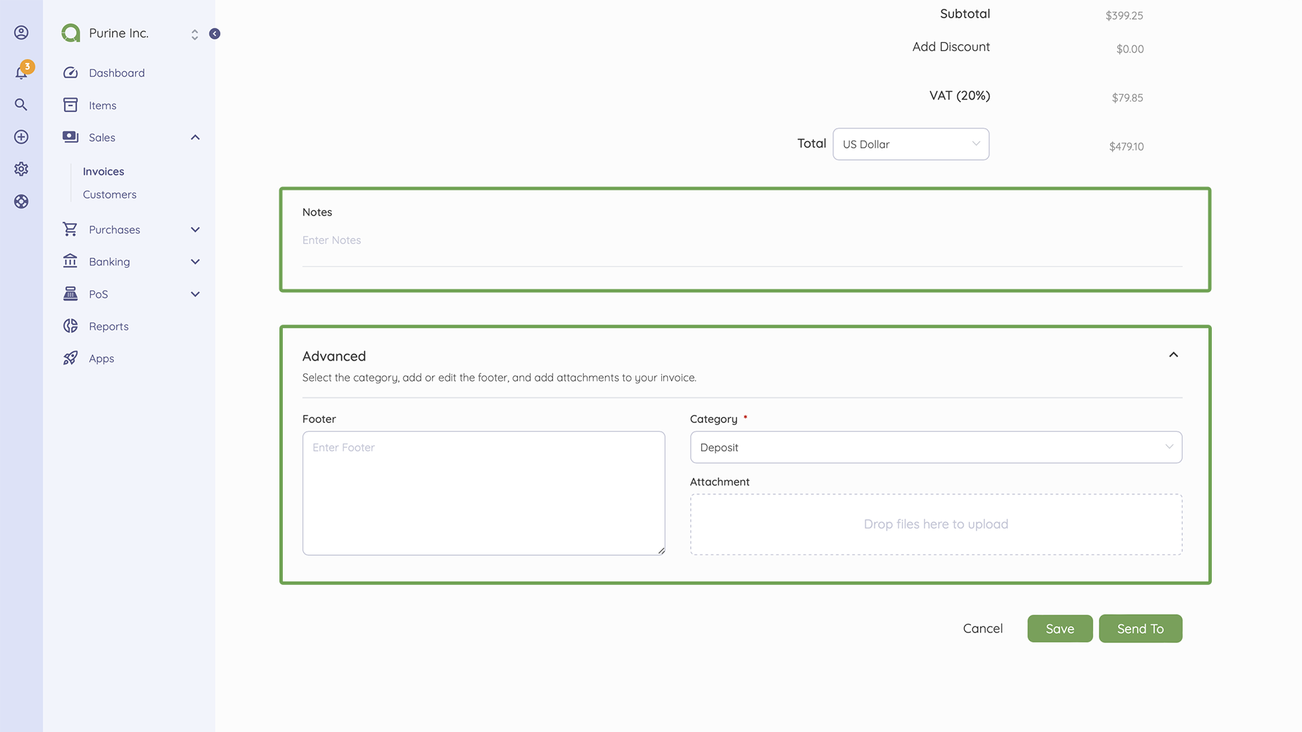The height and width of the screenshot is (732, 1302).
Task: Collapse the Sales section chevron
Action: [195, 137]
